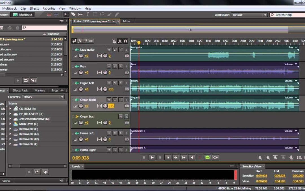Viewport: 305px width, 191px height.
Task: Move playhead to next marker
Action: [191, 158]
